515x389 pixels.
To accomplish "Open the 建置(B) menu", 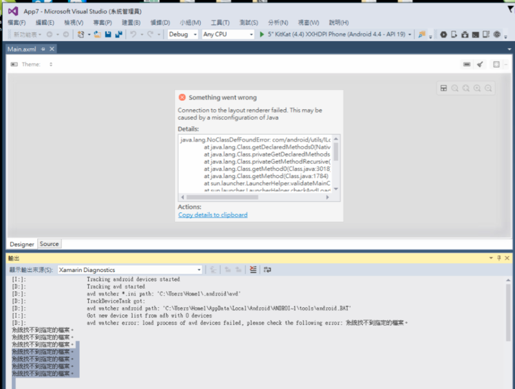I will (x=131, y=23).
